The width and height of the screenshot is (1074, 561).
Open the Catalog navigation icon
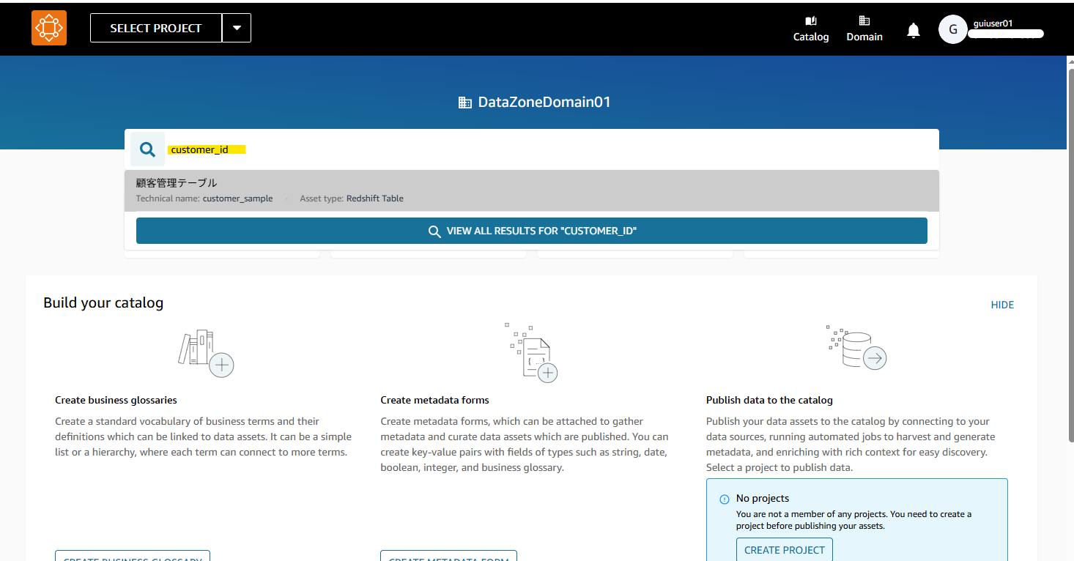tap(811, 29)
